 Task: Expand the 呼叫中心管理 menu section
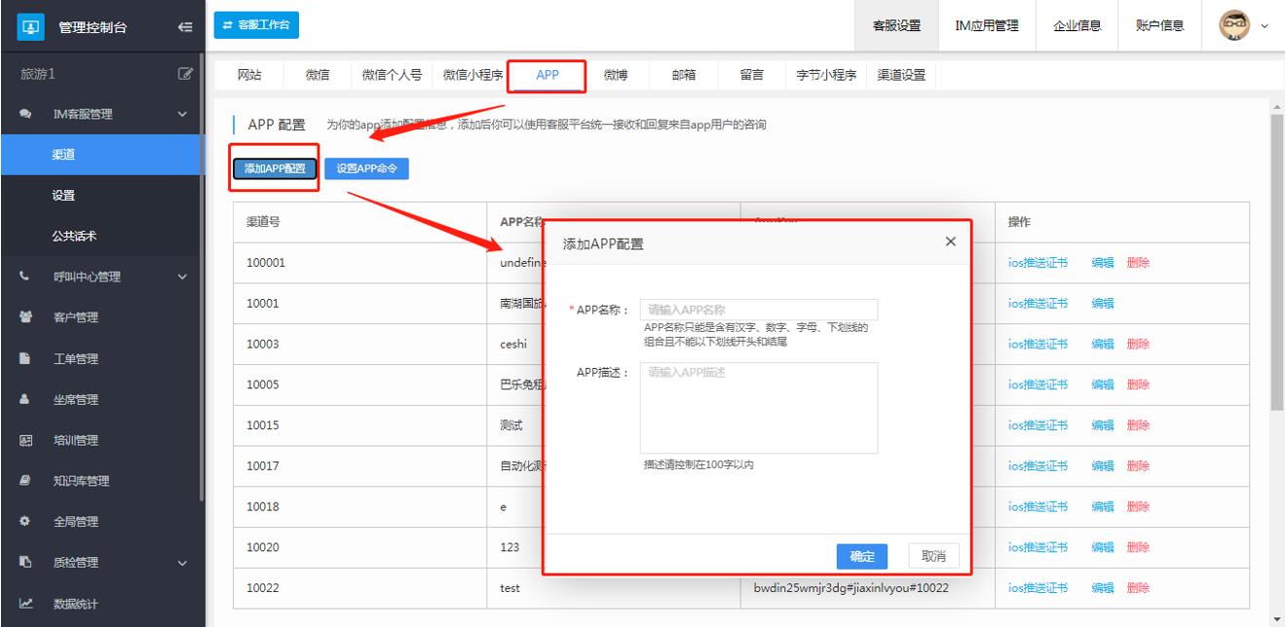(181, 277)
